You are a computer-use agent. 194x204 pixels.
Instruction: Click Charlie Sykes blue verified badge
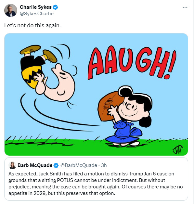click(x=55, y=7)
